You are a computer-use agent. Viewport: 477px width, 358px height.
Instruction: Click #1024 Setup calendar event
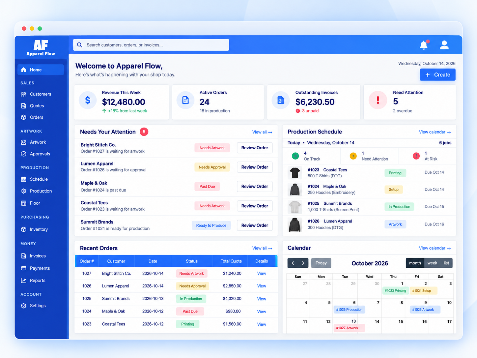click(x=424, y=291)
